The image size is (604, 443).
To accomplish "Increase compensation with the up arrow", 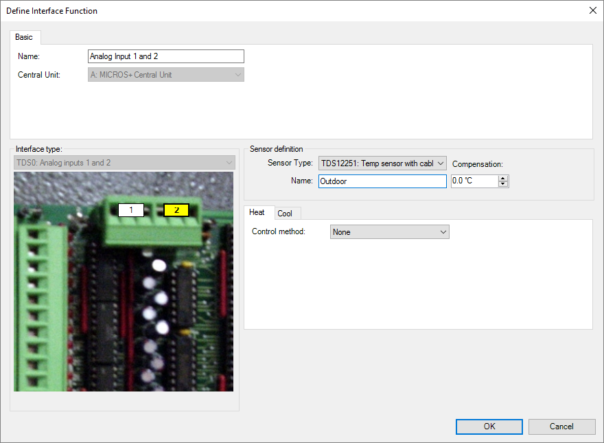I will click(x=503, y=178).
